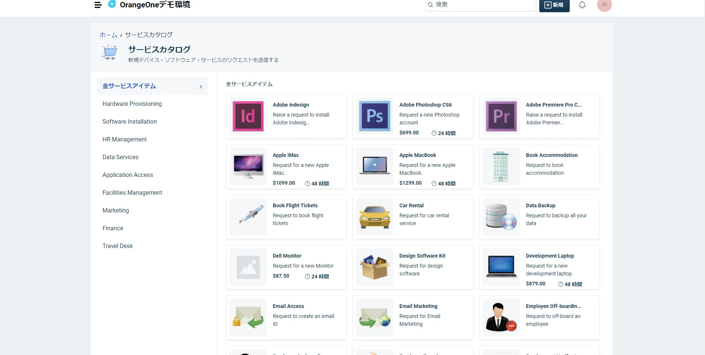
Task: Open Book Flight Tickets item title
Action: click(x=295, y=205)
